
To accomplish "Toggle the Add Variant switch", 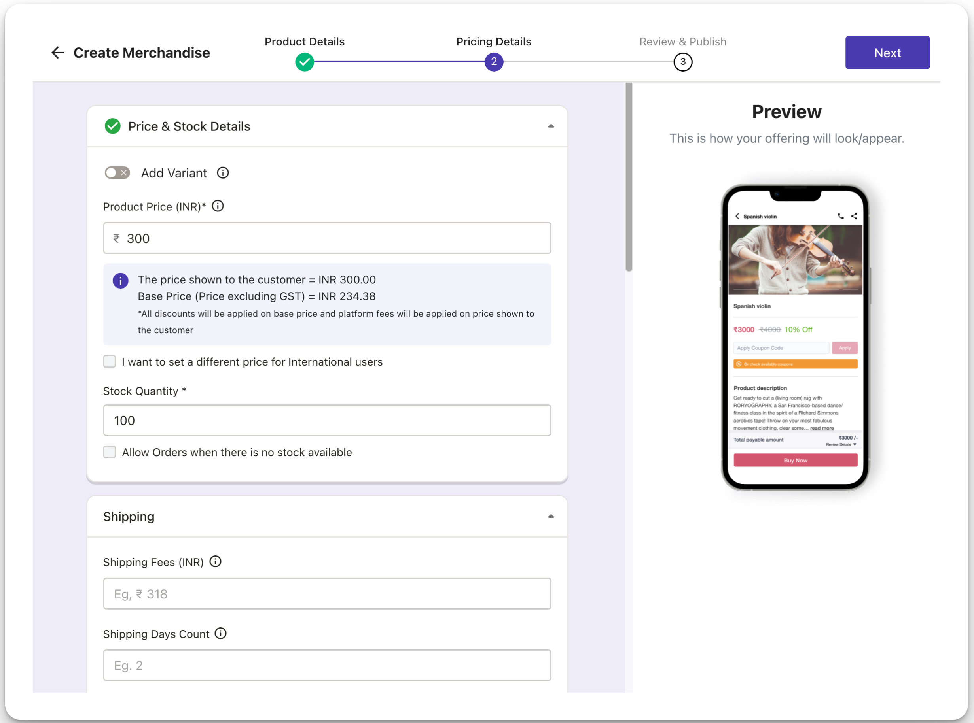I will pyautogui.click(x=117, y=173).
